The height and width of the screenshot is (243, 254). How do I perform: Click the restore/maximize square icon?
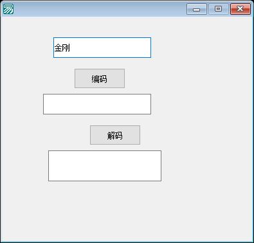(x=219, y=9)
